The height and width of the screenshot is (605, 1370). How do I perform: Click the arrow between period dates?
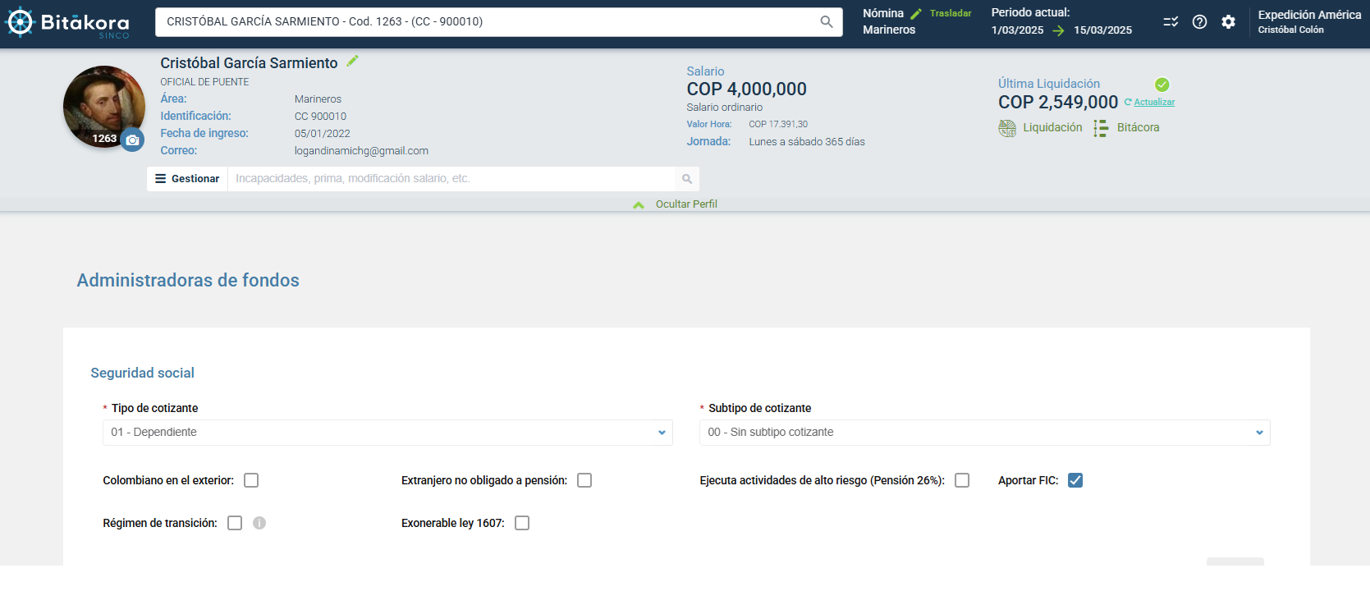[1059, 30]
